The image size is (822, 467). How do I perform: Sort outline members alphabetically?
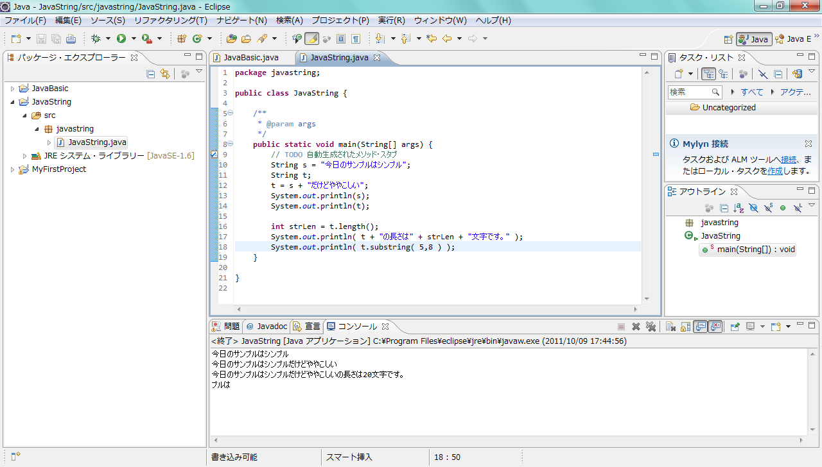point(739,208)
